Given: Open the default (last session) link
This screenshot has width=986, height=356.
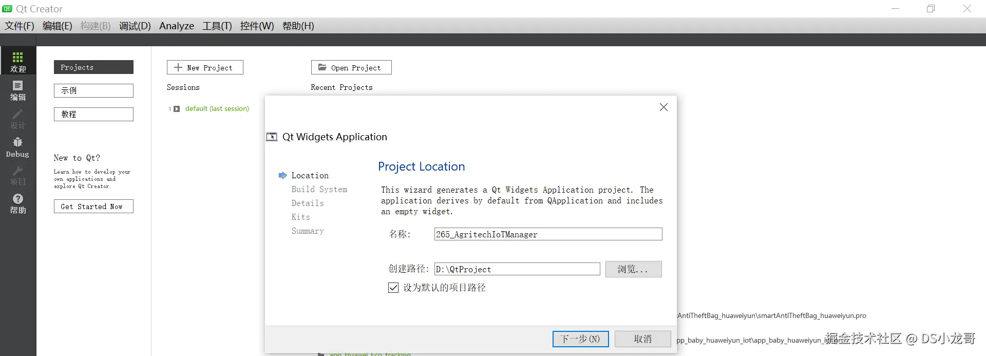Looking at the screenshot, I should pos(217,109).
